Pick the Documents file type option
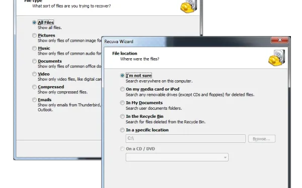This screenshot has height=188, width=302. [34, 61]
